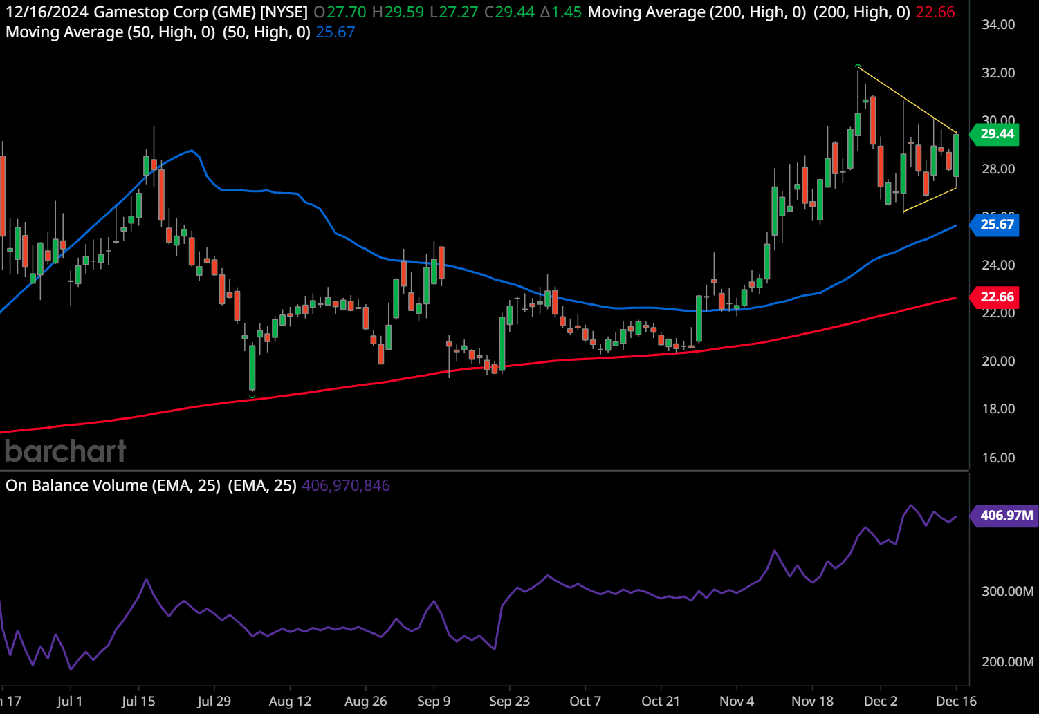
Task: Select the close value 29.44 in header
Action: click(x=515, y=12)
